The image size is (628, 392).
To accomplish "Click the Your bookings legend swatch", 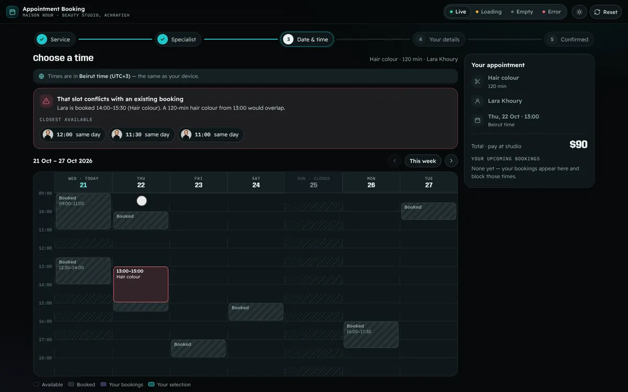I will pyautogui.click(x=103, y=384).
